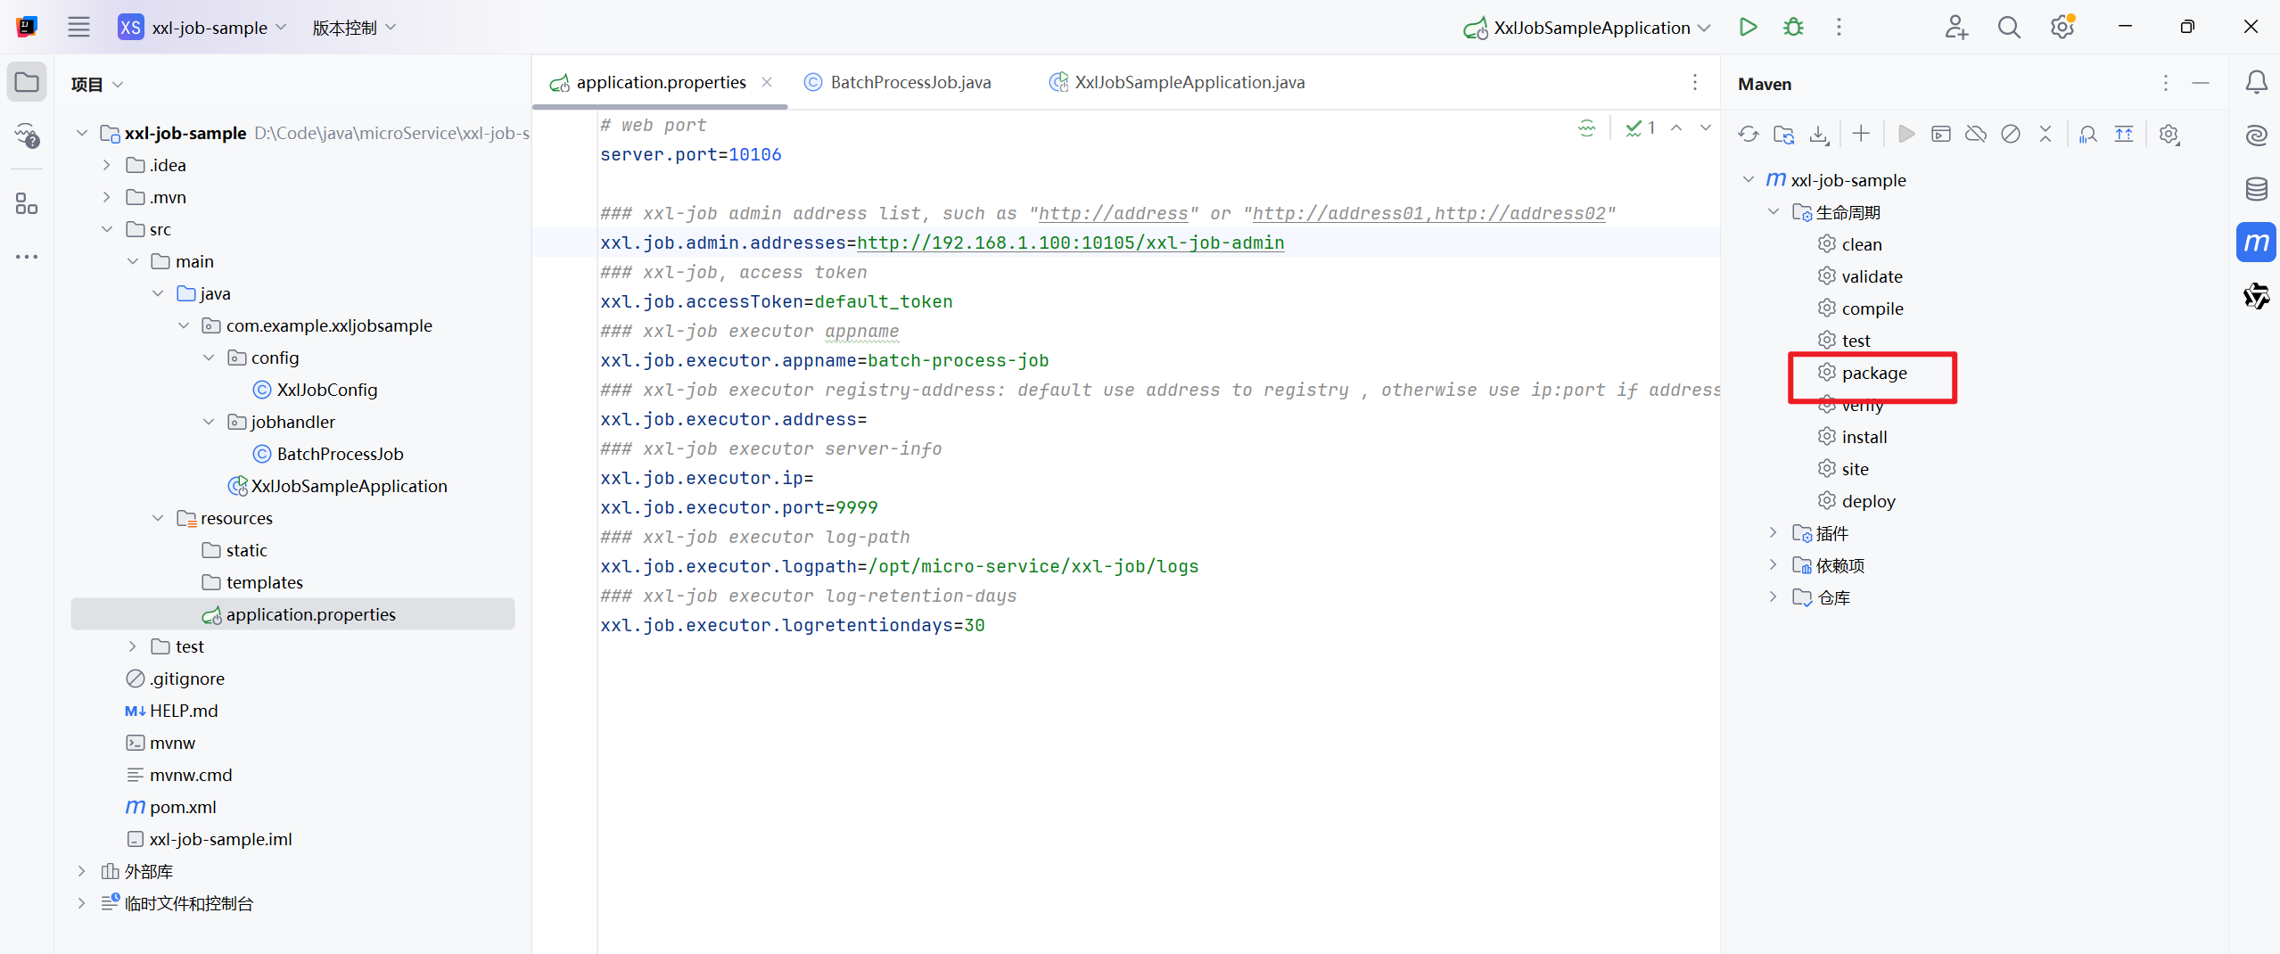Toggle Maven skip tests mode
Screen dimensions: 2280x954
pyautogui.click(x=2011, y=134)
